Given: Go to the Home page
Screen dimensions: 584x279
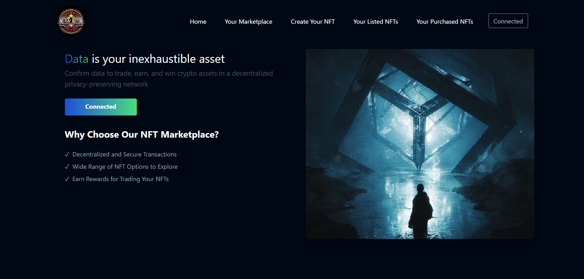Looking at the screenshot, I should (x=198, y=22).
